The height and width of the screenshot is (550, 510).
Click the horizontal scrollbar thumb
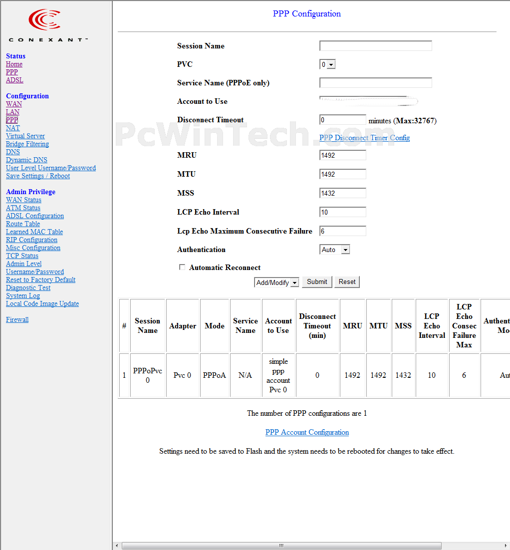point(281,546)
